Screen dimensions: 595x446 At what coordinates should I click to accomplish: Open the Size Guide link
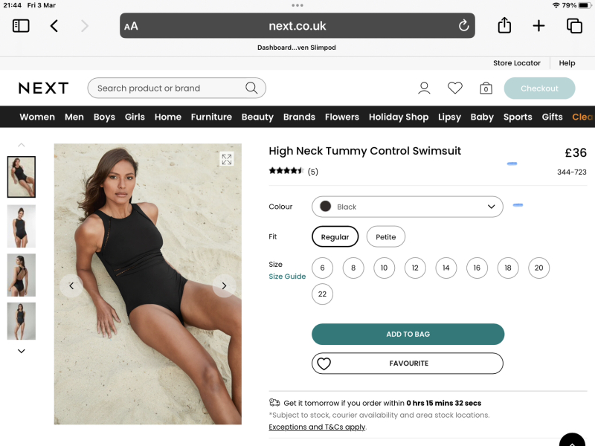point(287,276)
